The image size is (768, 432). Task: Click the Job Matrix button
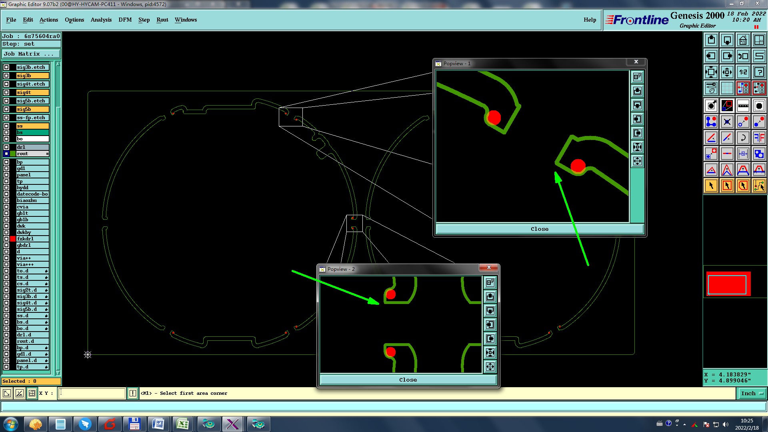(x=31, y=54)
